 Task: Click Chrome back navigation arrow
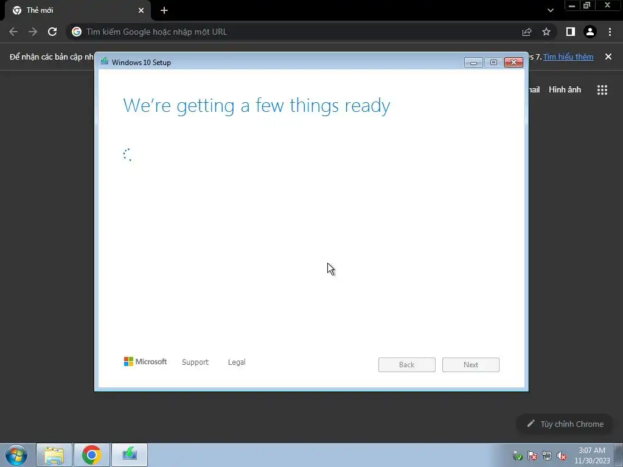point(13,32)
